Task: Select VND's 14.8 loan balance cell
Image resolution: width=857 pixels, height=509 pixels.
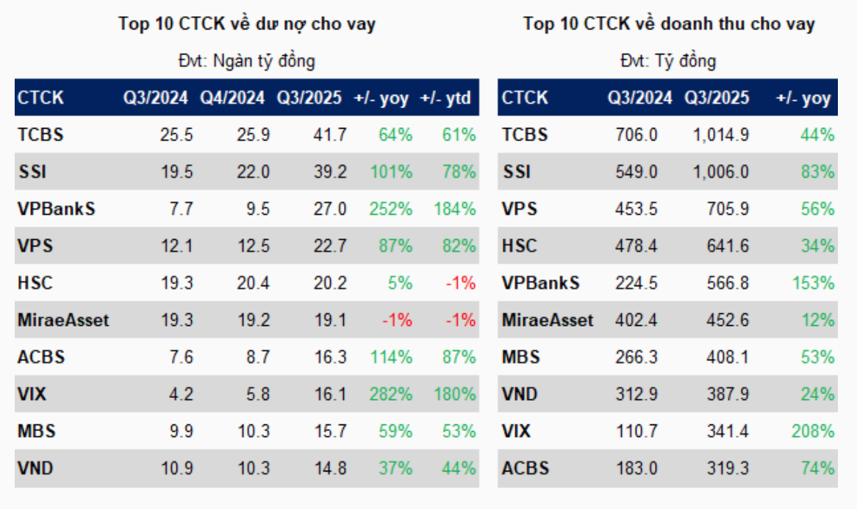Action: pyautogui.click(x=331, y=469)
